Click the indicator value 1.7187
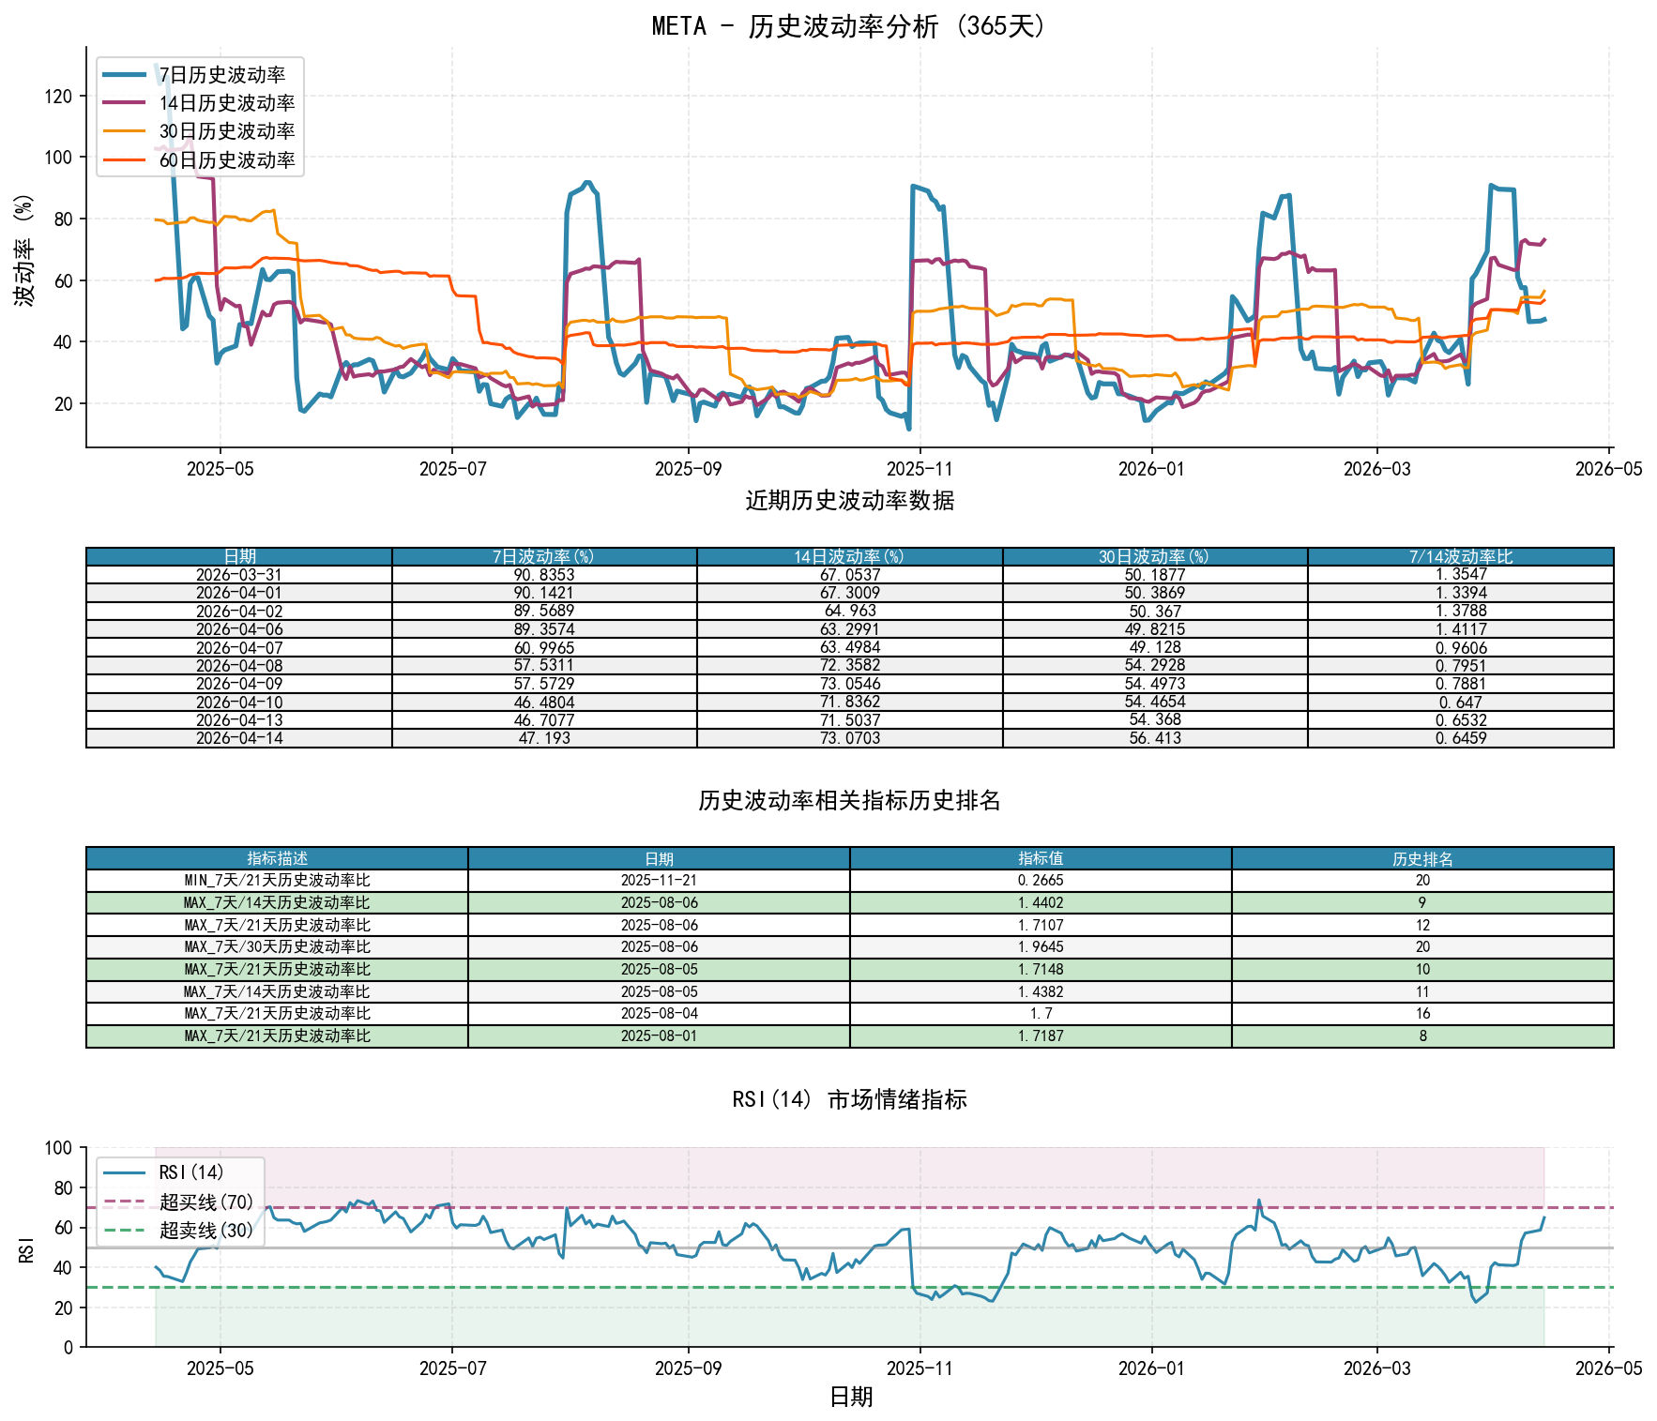Image resolution: width=1657 pixels, height=1421 pixels. 1041,1036
